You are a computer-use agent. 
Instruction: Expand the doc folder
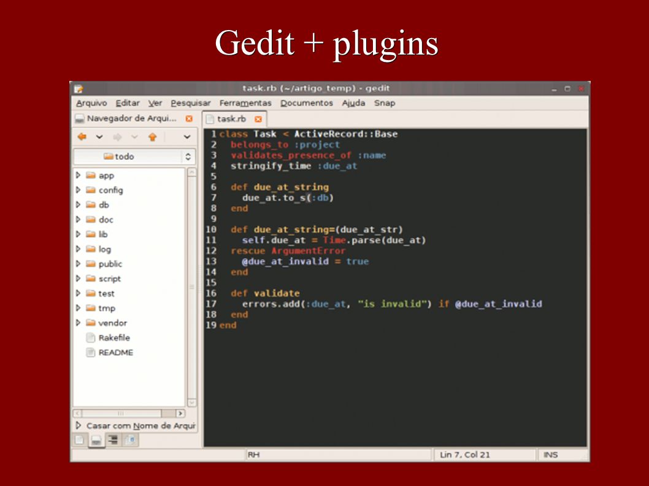click(x=79, y=219)
